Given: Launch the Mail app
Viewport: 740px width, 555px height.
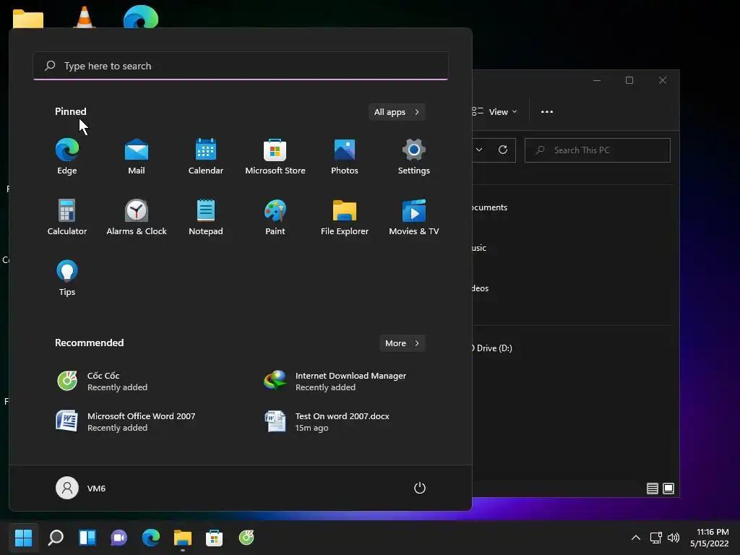Looking at the screenshot, I should point(137,157).
